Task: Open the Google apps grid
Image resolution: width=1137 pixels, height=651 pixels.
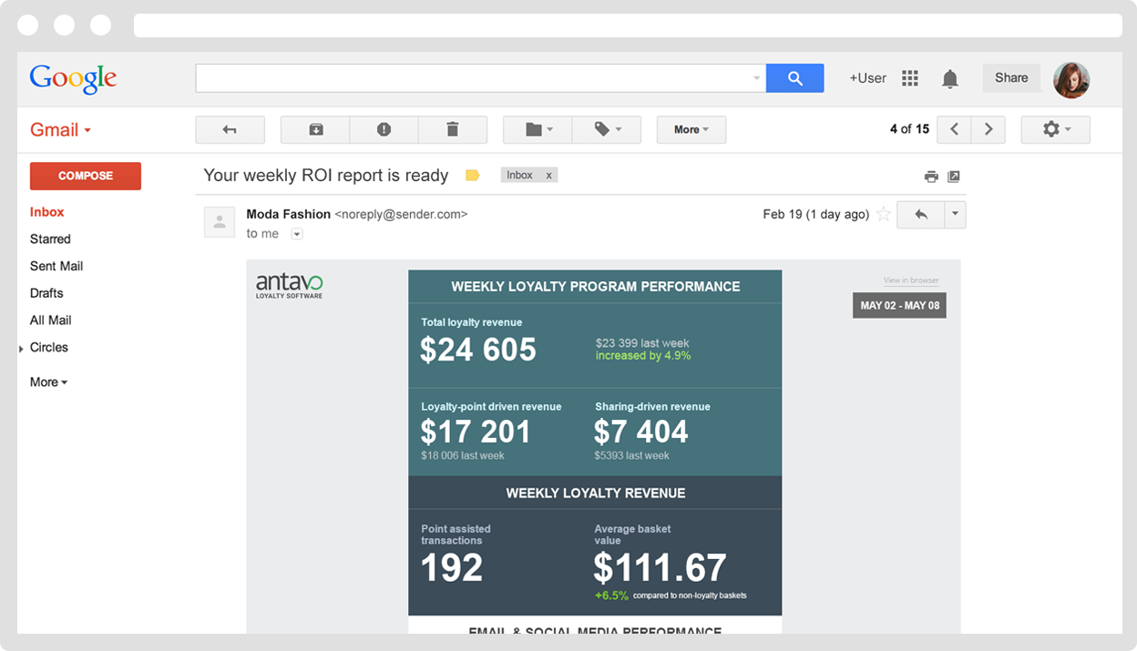Action: 909,78
